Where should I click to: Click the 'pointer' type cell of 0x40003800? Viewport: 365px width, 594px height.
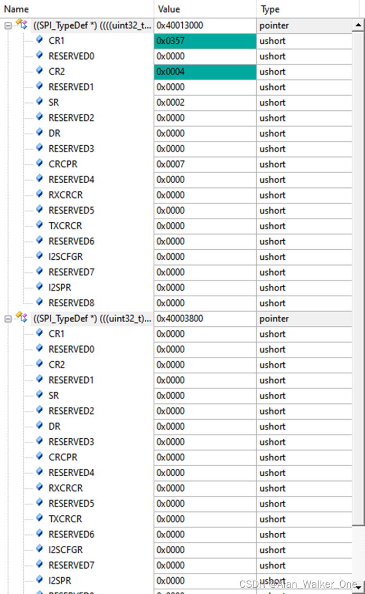[x=304, y=318]
